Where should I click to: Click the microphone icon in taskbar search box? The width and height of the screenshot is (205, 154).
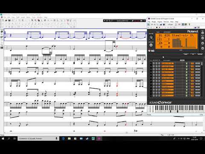tap(56, 138)
